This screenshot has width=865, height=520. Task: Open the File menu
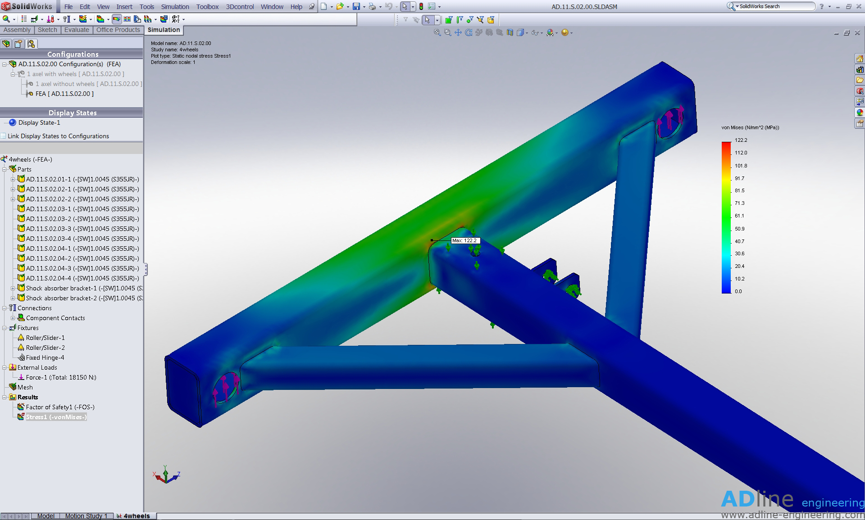point(68,7)
